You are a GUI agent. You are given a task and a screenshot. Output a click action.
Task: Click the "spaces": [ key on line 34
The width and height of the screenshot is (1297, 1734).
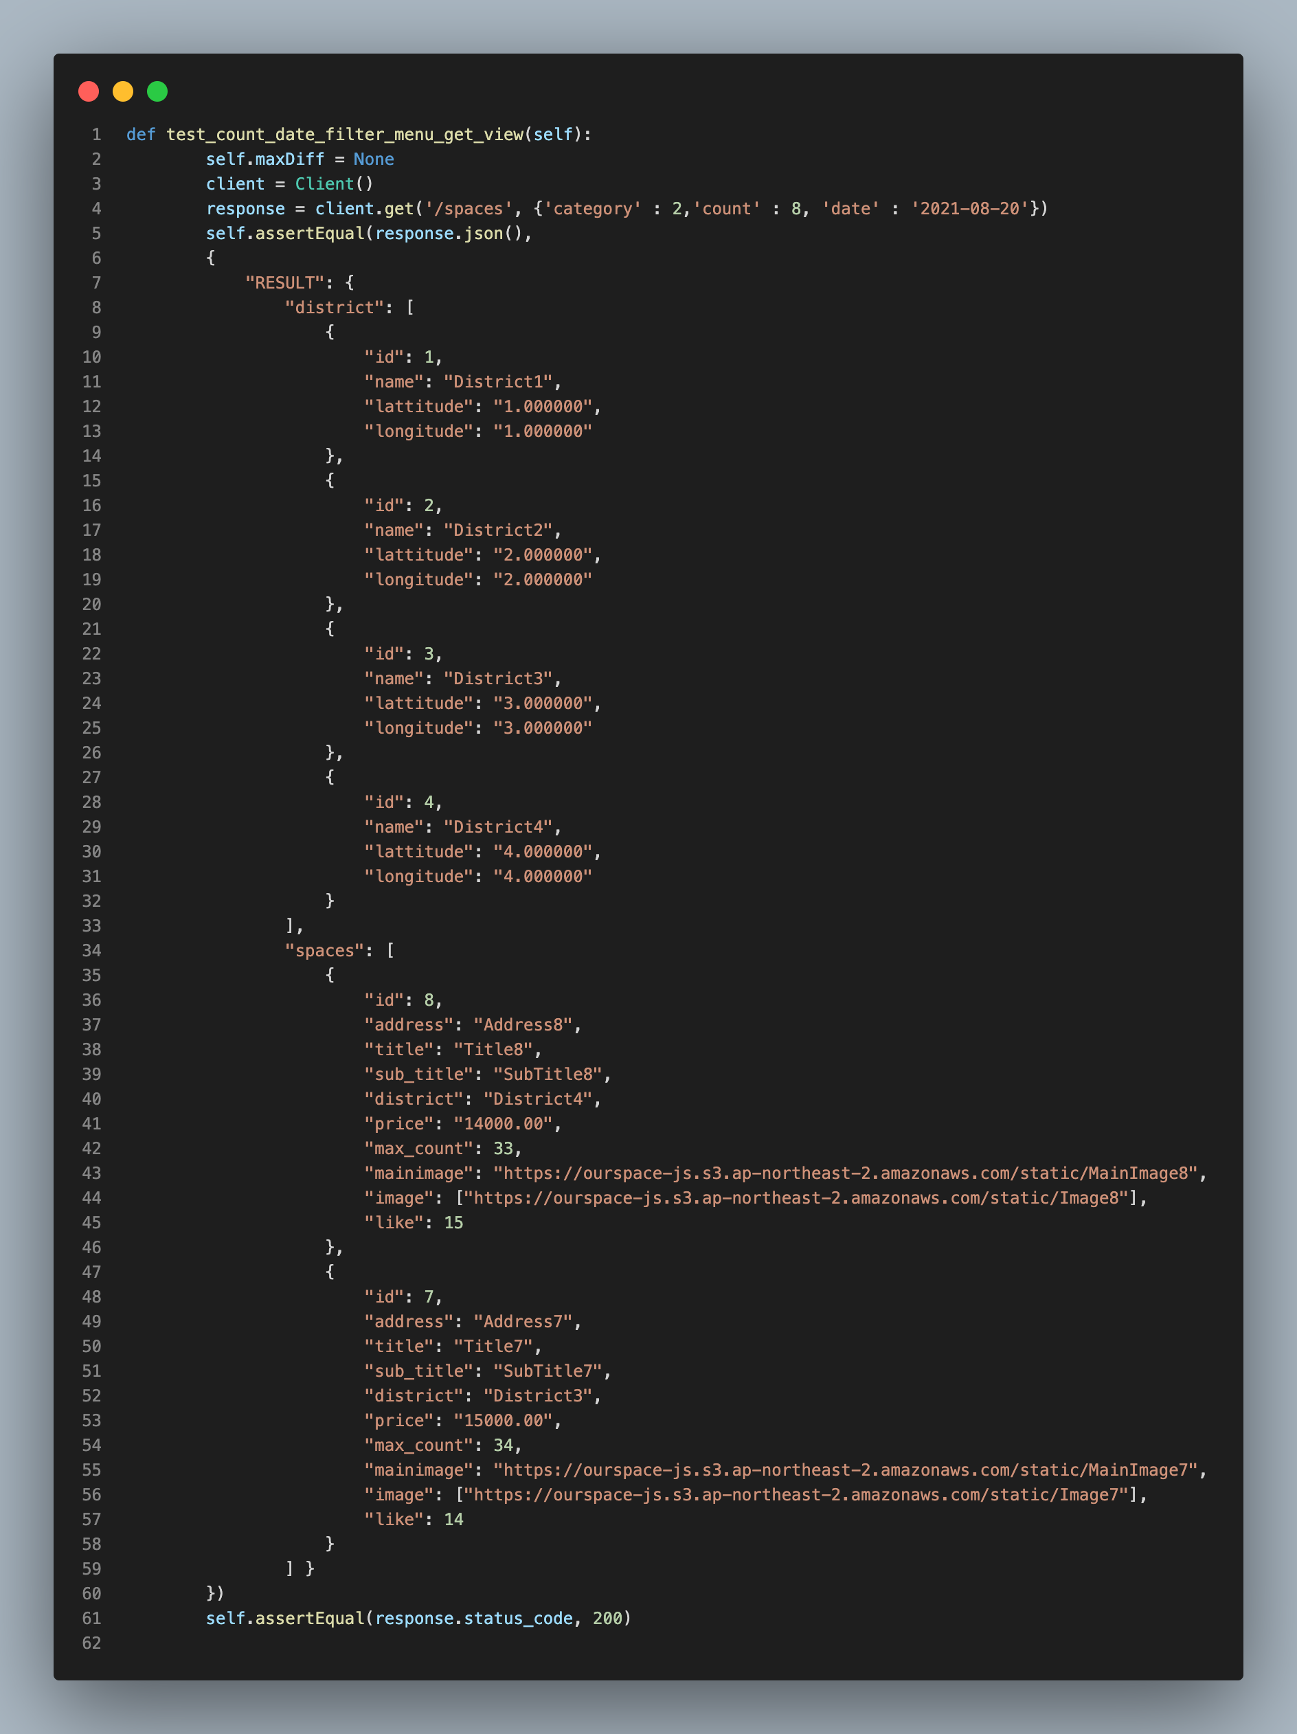click(x=340, y=951)
